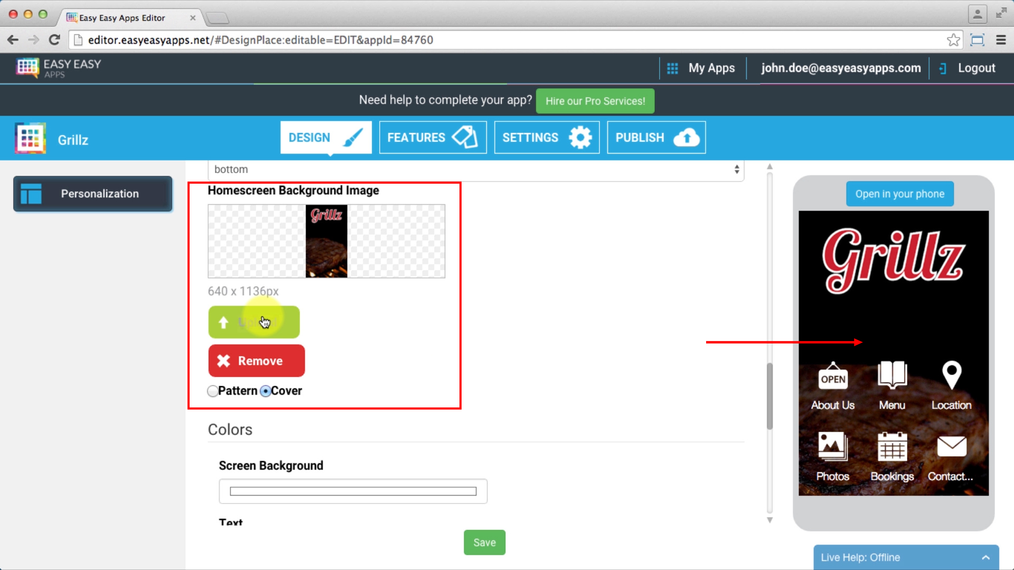This screenshot has height=570, width=1014.
Task: Open the Screen Background color picker
Action: pyautogui.click(x=353, y=491)
